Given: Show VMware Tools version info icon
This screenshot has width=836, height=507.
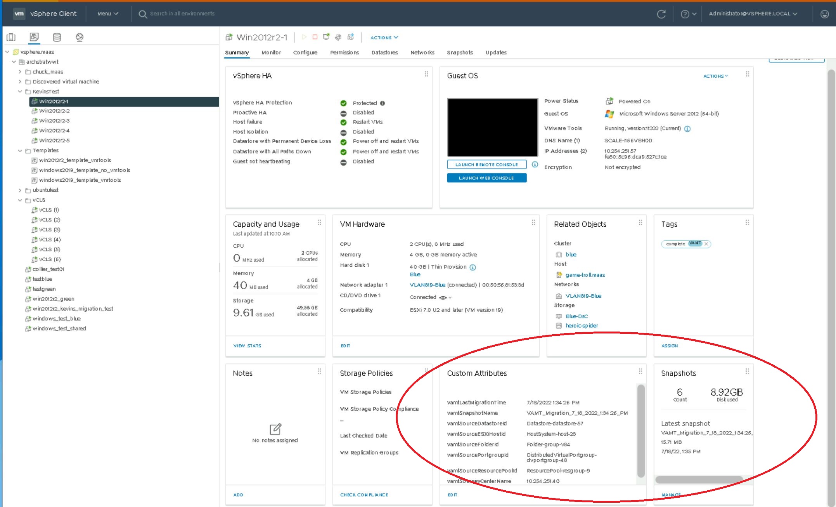Looking at the screenshot, I should [x=687, y=129].
